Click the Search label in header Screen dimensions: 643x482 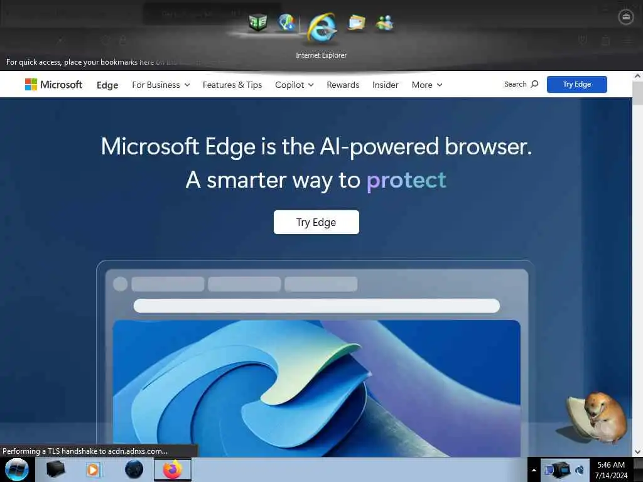coord(515,84)
